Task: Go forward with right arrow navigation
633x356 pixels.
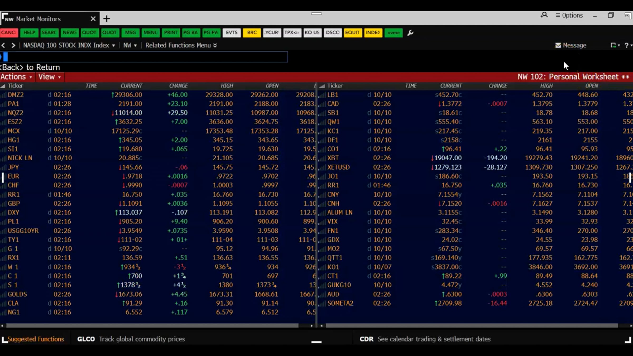Action: (x=13, y=45)
